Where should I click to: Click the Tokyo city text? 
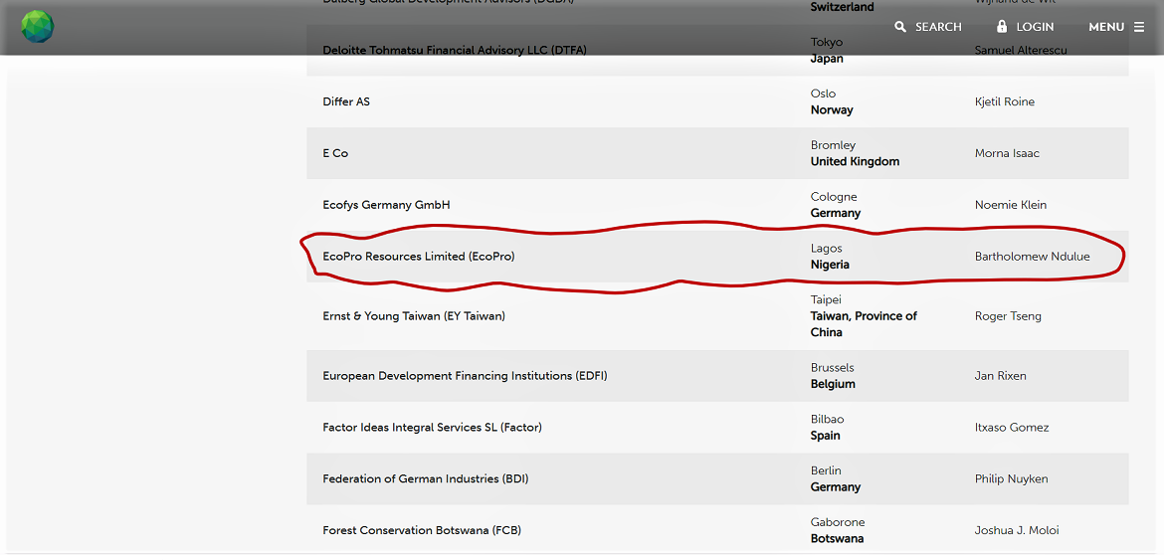pos(827,43)
